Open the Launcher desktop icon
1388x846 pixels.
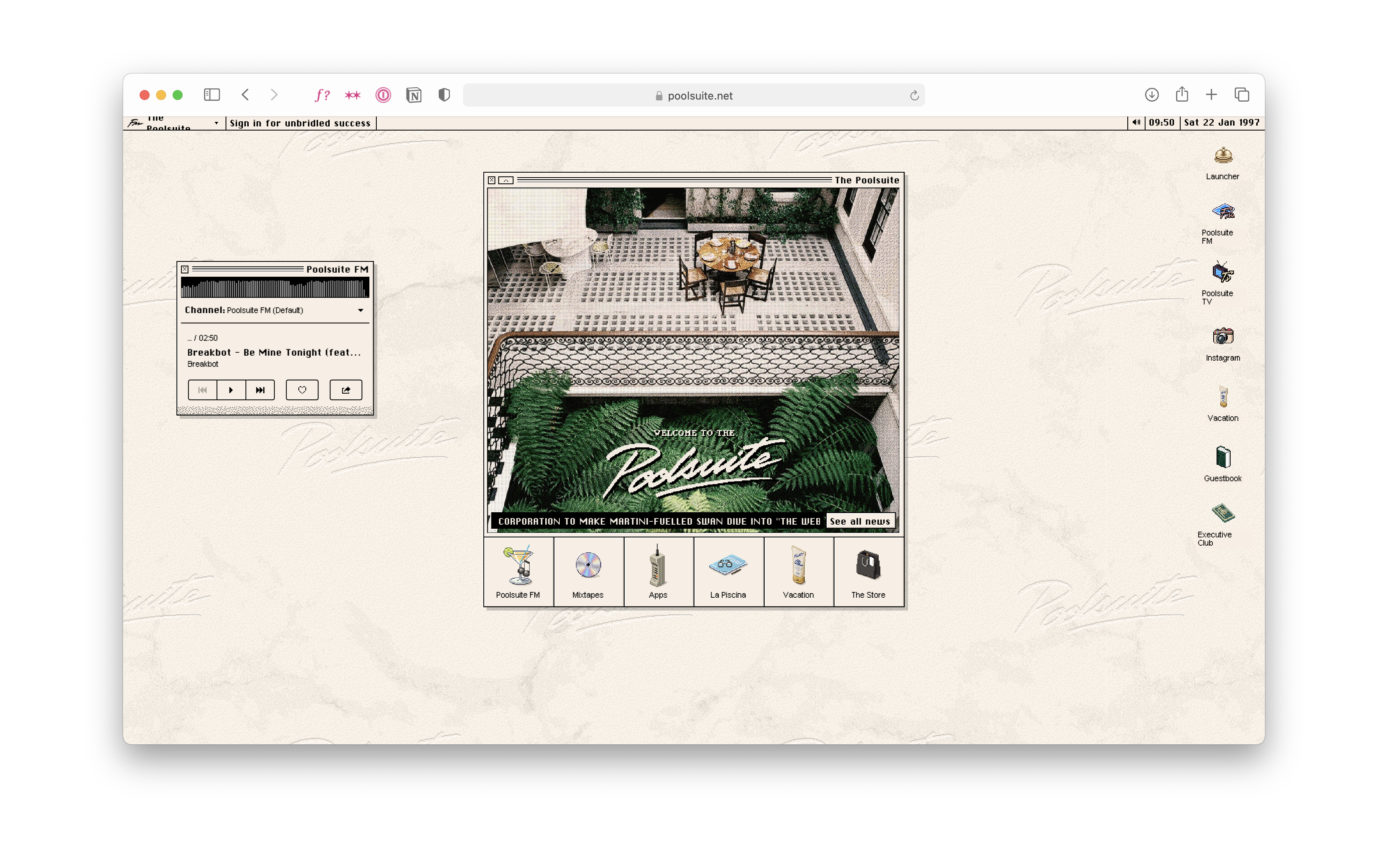pyautogui.click(x=1222, y=163)
